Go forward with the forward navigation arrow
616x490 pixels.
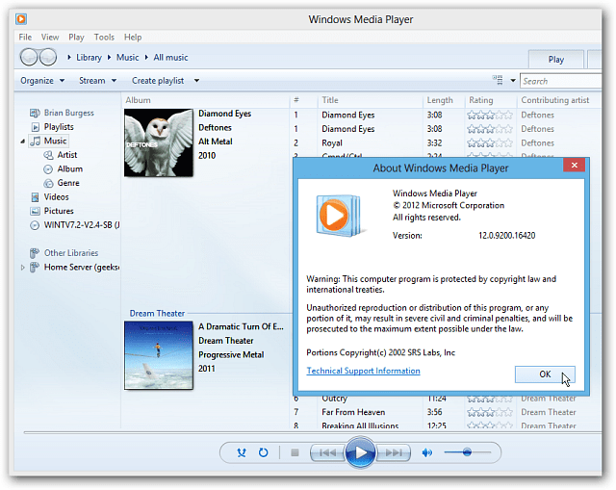[48, 58]
